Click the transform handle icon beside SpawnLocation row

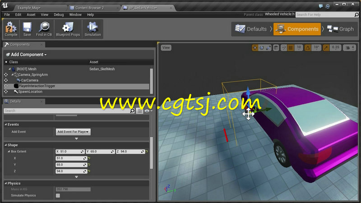(x=6, y=92)
